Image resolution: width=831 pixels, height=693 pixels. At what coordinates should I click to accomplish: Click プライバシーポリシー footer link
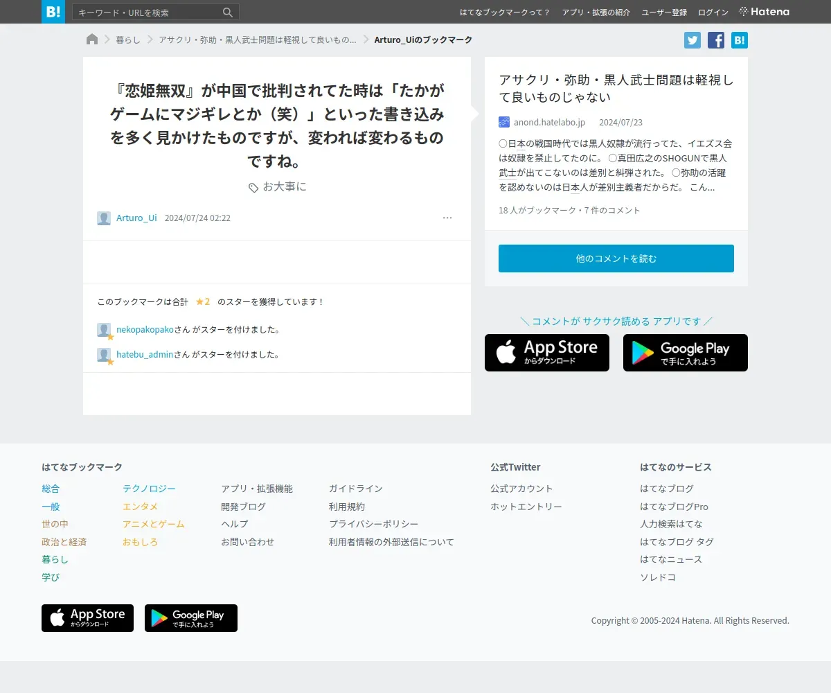373,524
